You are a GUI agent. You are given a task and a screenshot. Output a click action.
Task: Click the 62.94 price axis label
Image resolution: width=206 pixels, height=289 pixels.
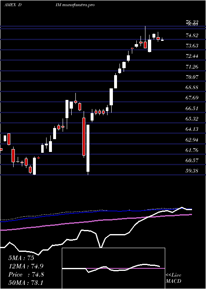(x=192, y=140)
